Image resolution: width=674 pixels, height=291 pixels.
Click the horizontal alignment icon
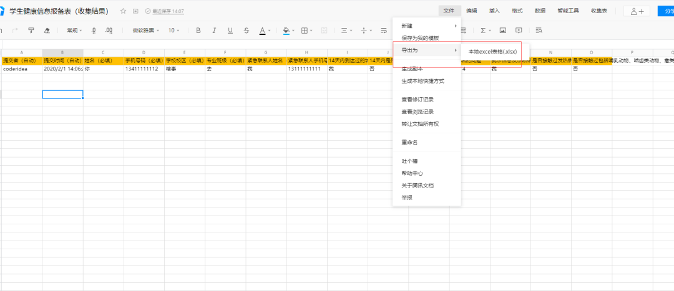click(x=344, y=31)
